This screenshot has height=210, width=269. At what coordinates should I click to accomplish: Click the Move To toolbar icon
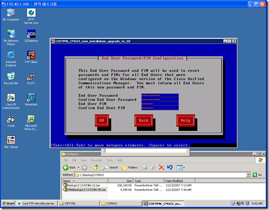click(145, 168)
